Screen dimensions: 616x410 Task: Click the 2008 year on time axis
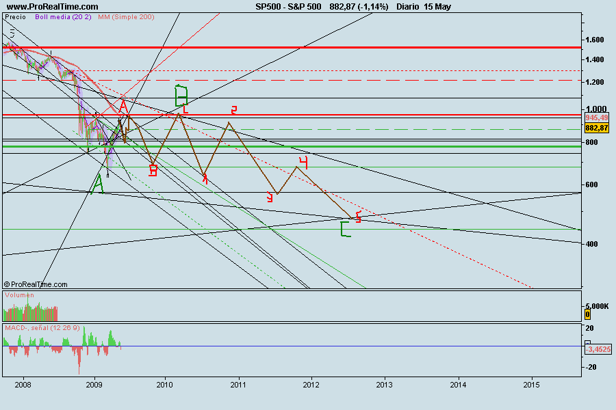(23, 385)
